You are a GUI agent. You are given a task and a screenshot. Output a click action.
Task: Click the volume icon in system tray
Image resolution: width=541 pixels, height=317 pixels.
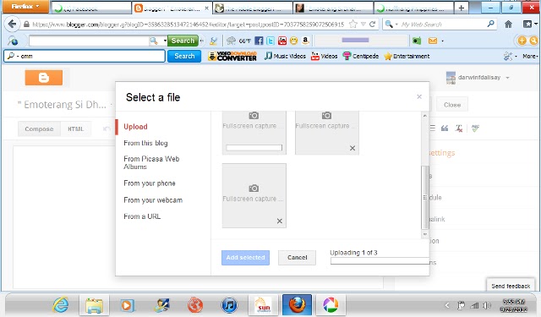pos(486,305)
